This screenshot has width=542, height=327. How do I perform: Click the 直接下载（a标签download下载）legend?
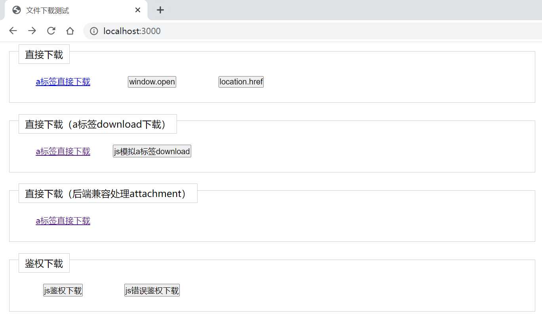98,124
